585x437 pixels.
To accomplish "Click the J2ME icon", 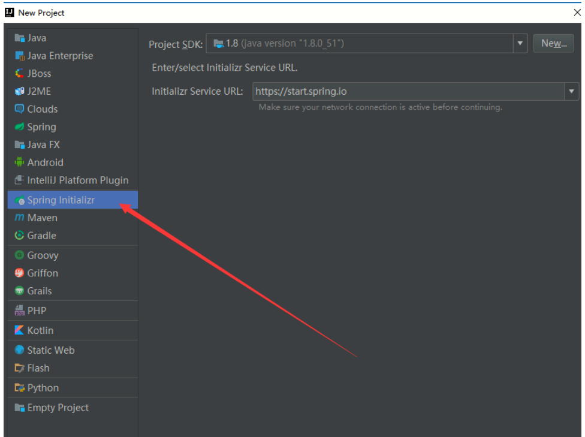I will click(x=19, y=91).
